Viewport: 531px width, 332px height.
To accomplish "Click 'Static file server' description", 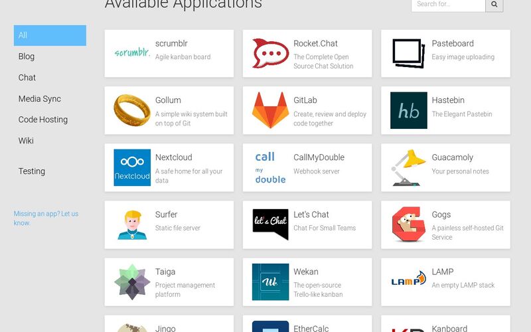I will click(177, 228).
